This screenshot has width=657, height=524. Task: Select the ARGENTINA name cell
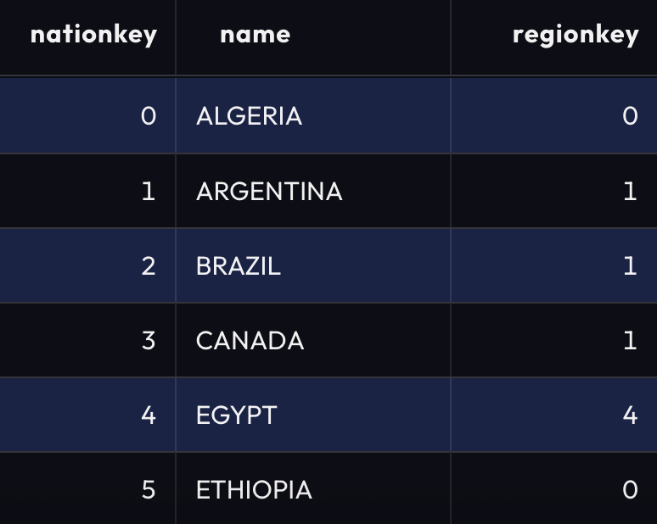[269, 191]
